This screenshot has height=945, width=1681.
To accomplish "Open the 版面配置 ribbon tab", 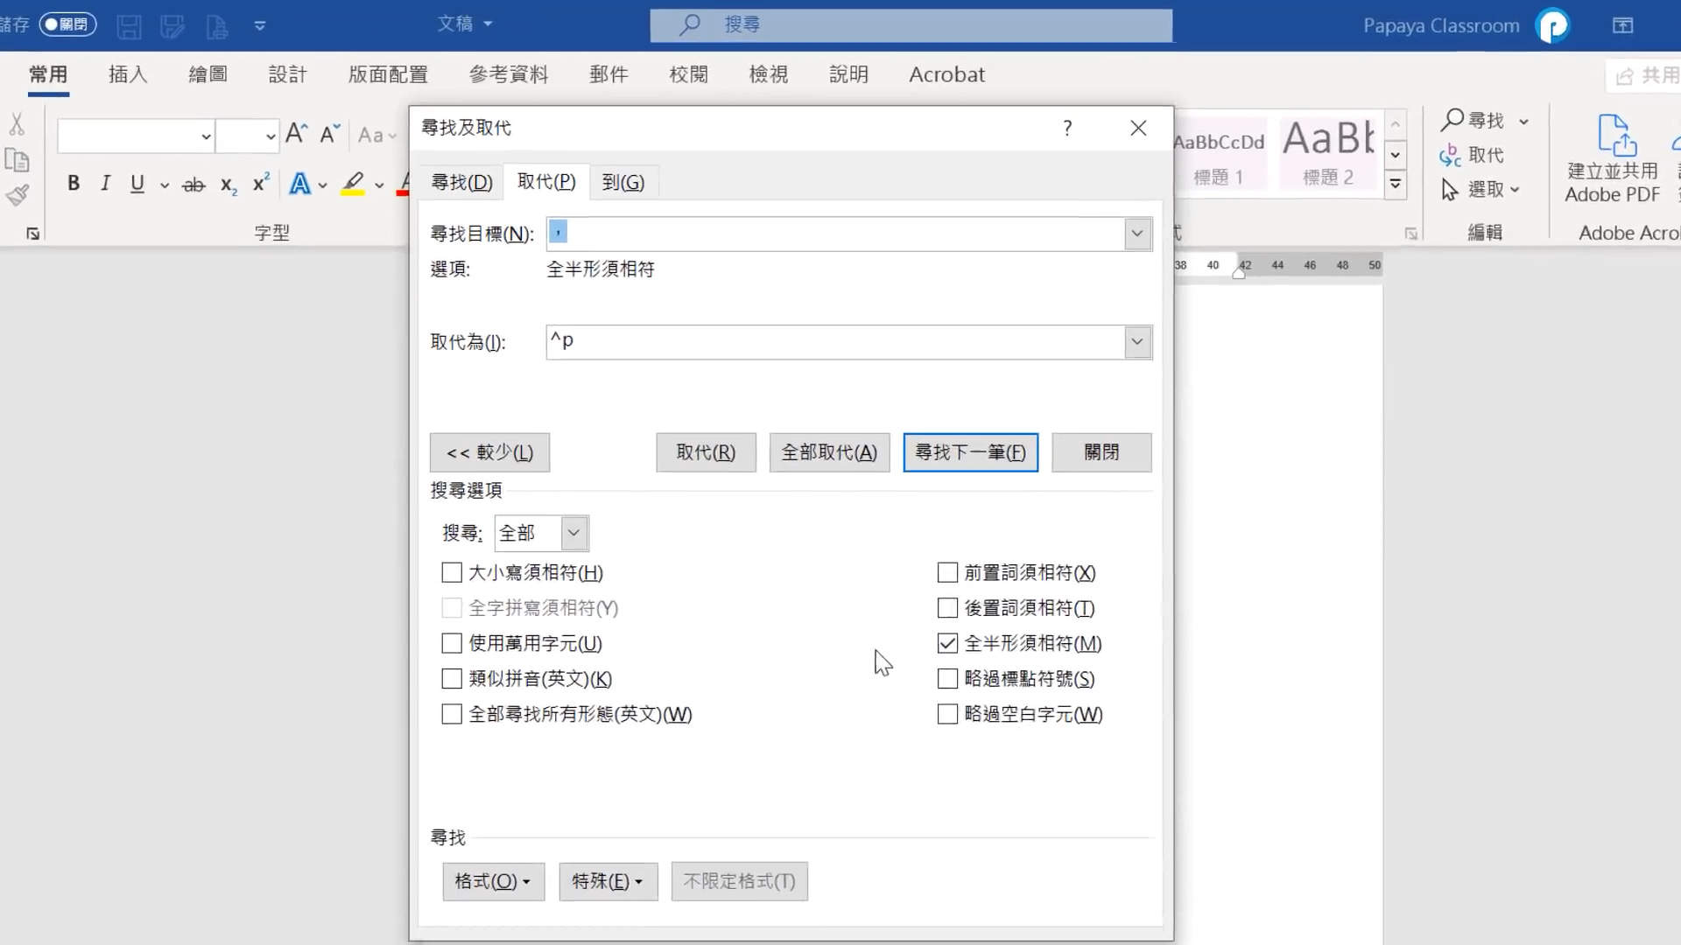I will point(388,74).
